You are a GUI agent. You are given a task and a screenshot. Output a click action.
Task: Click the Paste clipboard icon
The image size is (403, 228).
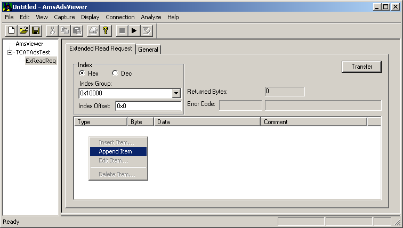77,30
